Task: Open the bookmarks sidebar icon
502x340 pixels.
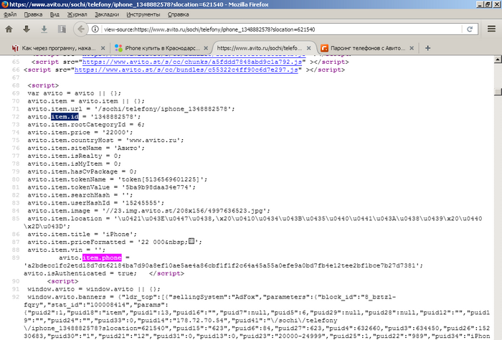Action: click(62, 29)
